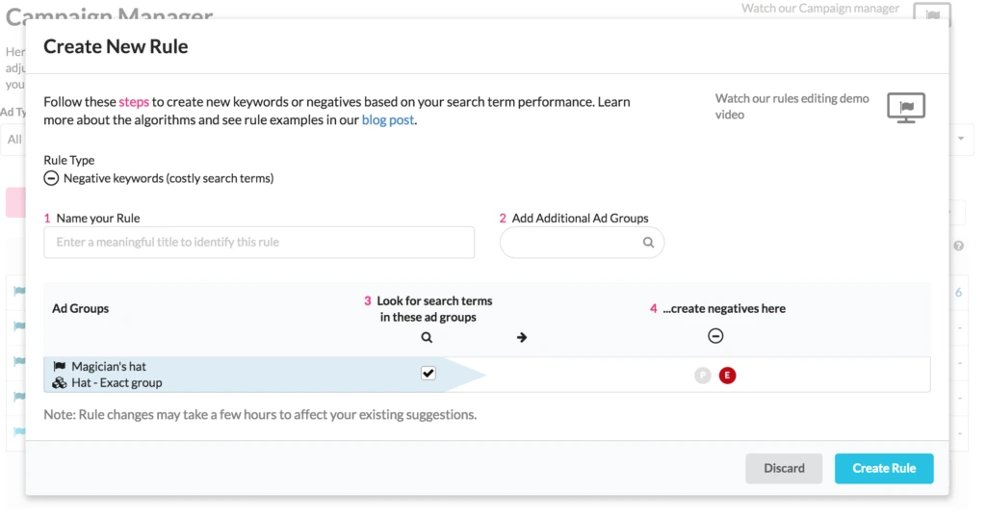
Task: Click the Negative keywords rule type icon
Action: tap(52, 179)
